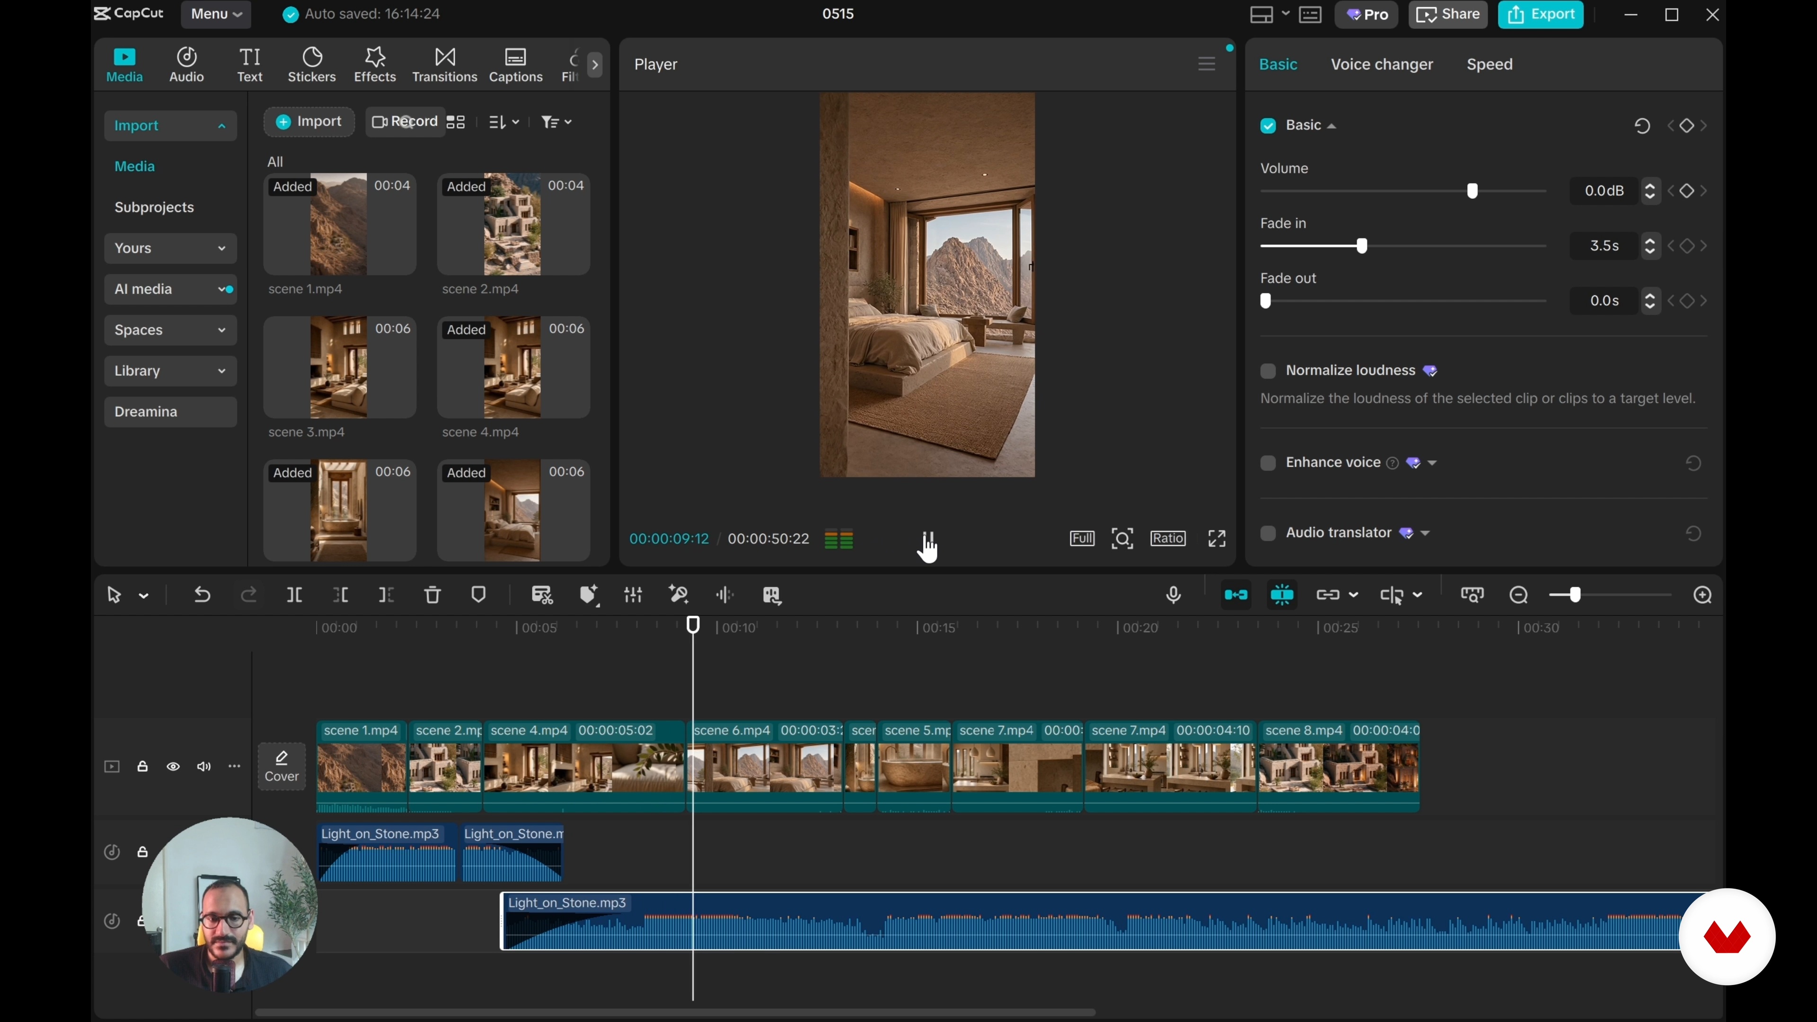Click the Ratio button in player
Viewport: 1817px width, 1022px height.
pos(1168,539)
